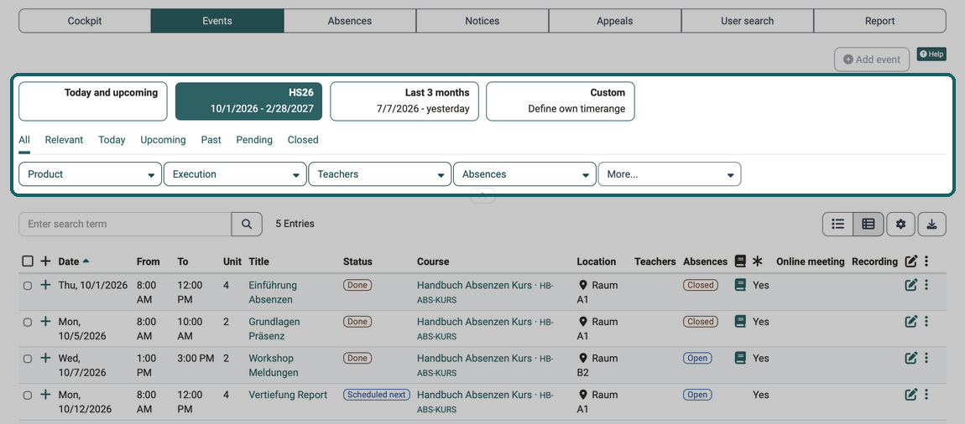Open more actions for Workshop Meldungen

926,359
